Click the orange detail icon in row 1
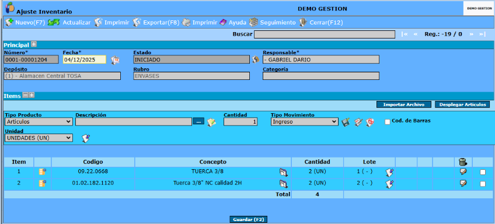This screenshot has height=224, width=495. tap(42, 172)
